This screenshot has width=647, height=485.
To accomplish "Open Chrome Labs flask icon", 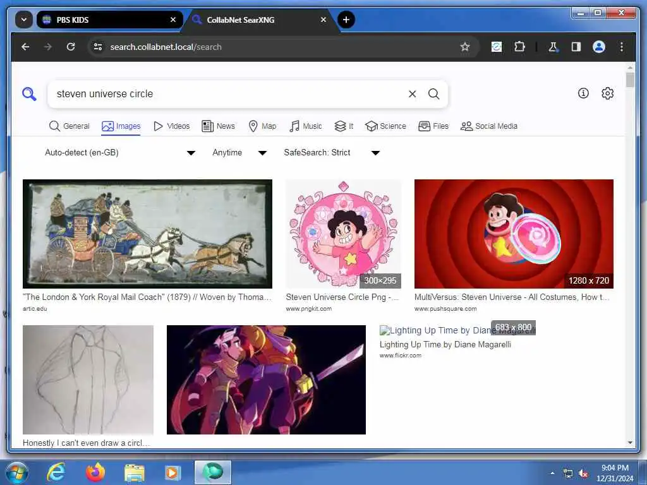I will point(553,47).
